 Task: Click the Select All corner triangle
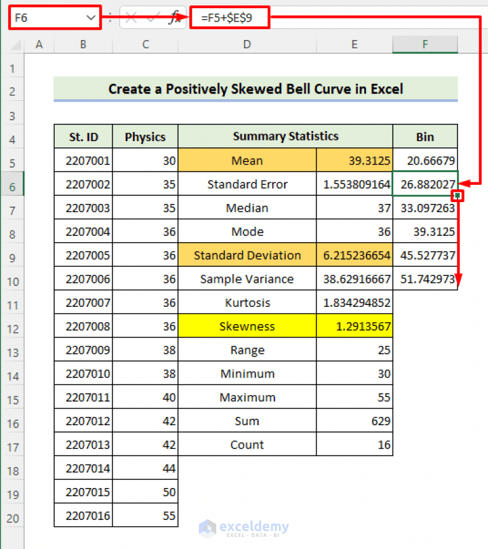(x=16, y=45)
